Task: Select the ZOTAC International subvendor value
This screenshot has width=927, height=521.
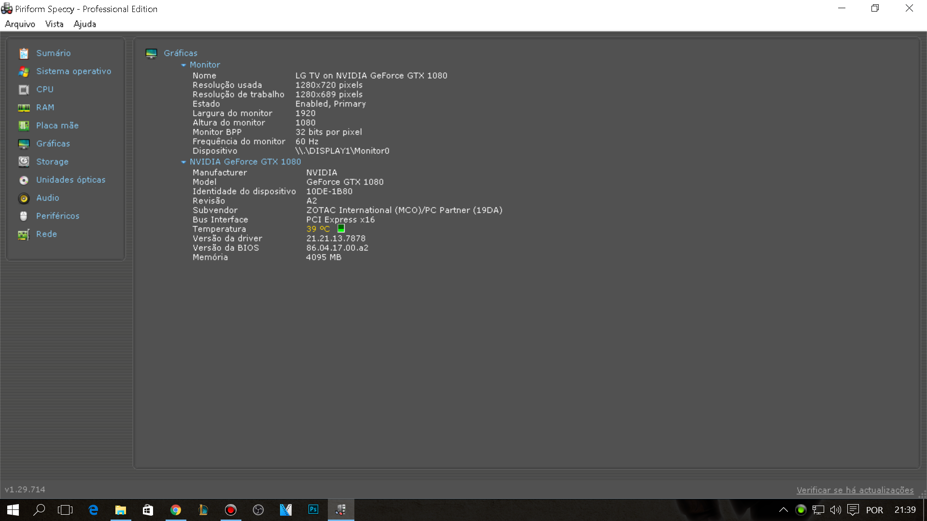Action: pyautogui.click(x=404, y=210)
